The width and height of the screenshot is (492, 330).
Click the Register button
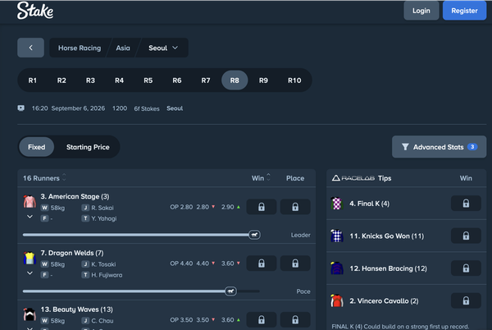tap(464, 11)
